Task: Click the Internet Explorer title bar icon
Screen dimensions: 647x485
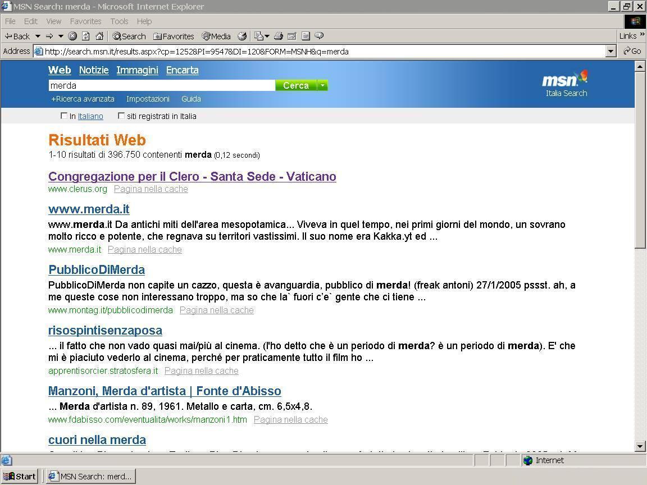Action: coord(6,6)
